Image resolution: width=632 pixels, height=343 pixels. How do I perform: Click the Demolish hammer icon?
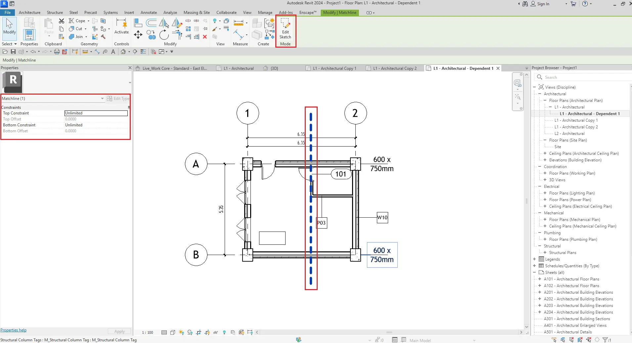point(103,37)
